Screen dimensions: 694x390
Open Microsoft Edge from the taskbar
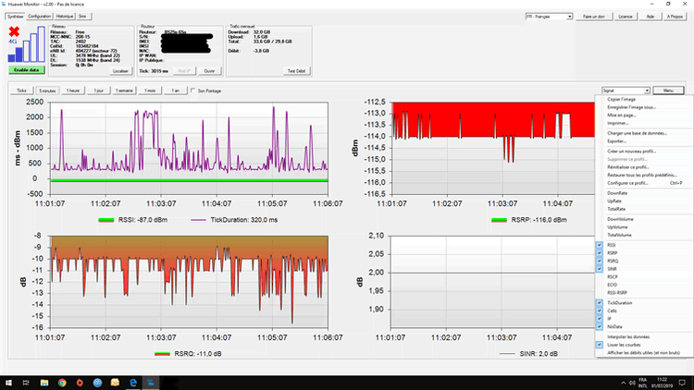click(x=132, y=383)
